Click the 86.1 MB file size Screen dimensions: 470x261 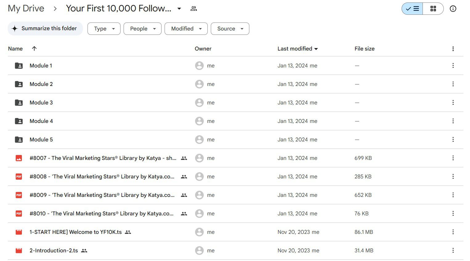[x=364, y=232]
